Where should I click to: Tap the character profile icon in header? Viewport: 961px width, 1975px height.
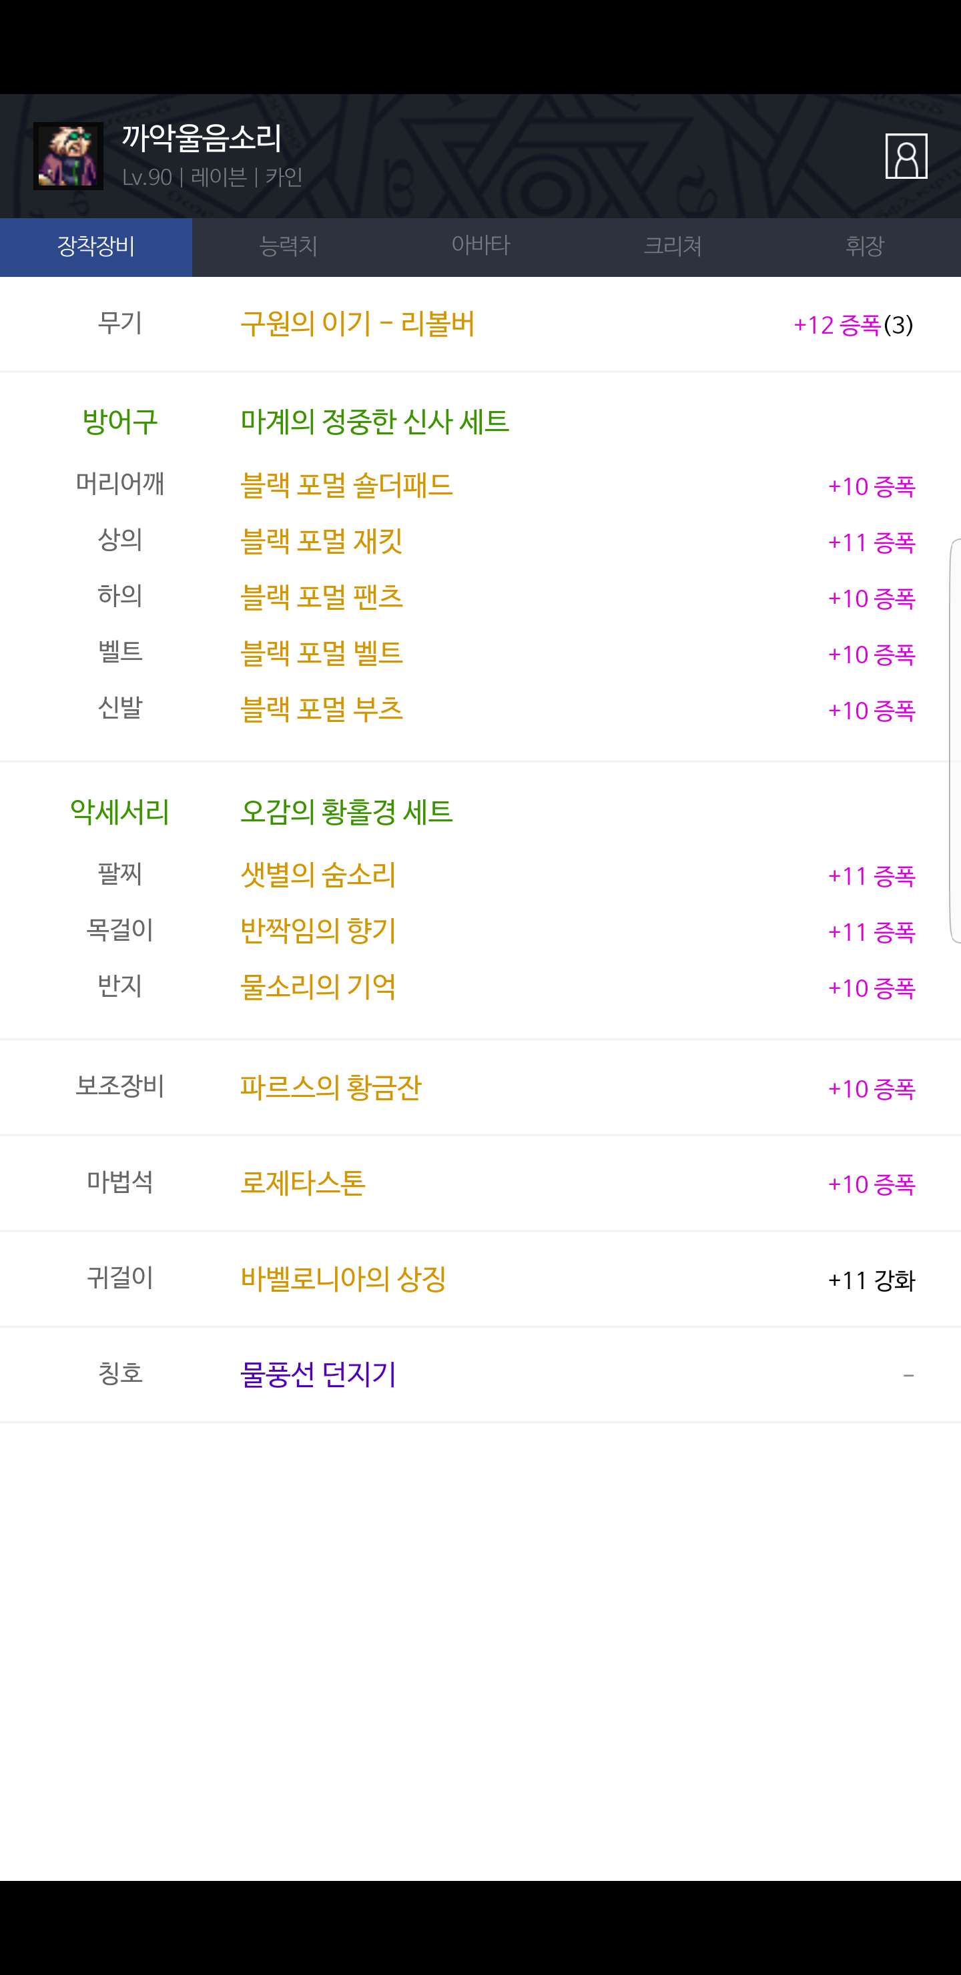[x=906, y=156]
